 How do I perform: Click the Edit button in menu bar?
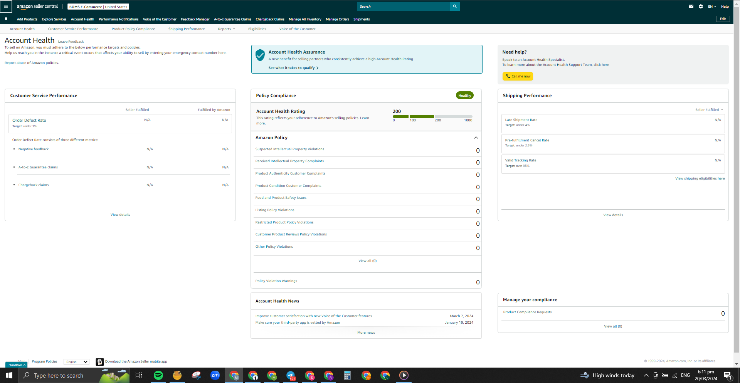[723, 19]
